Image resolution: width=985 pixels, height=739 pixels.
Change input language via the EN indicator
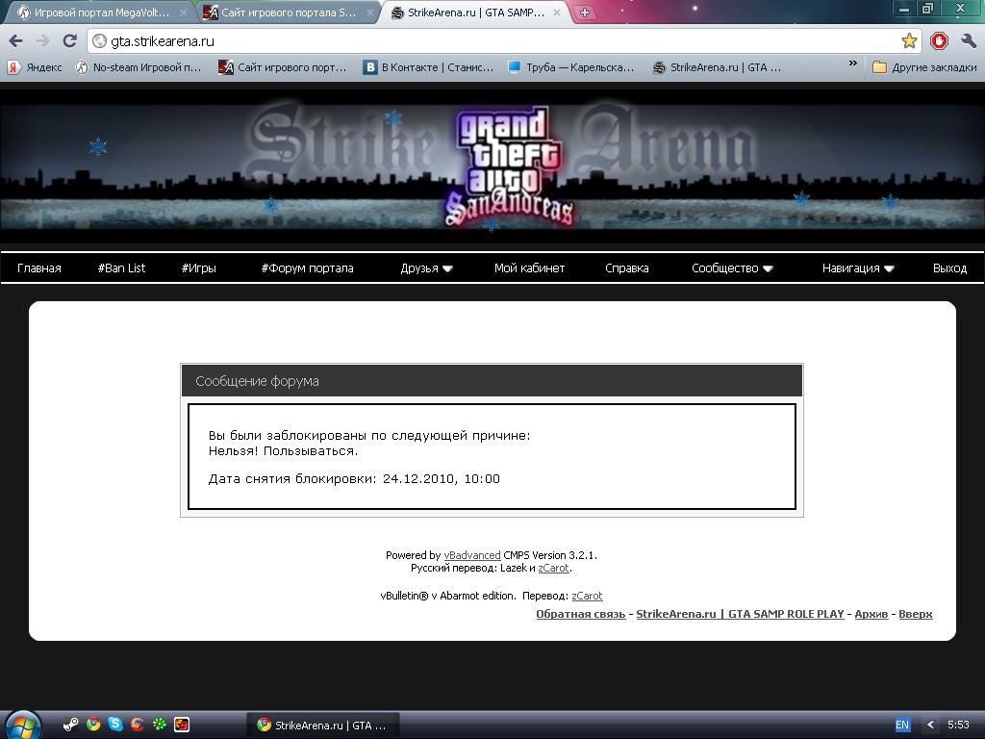pyautogui.click(x=902, y=725)
